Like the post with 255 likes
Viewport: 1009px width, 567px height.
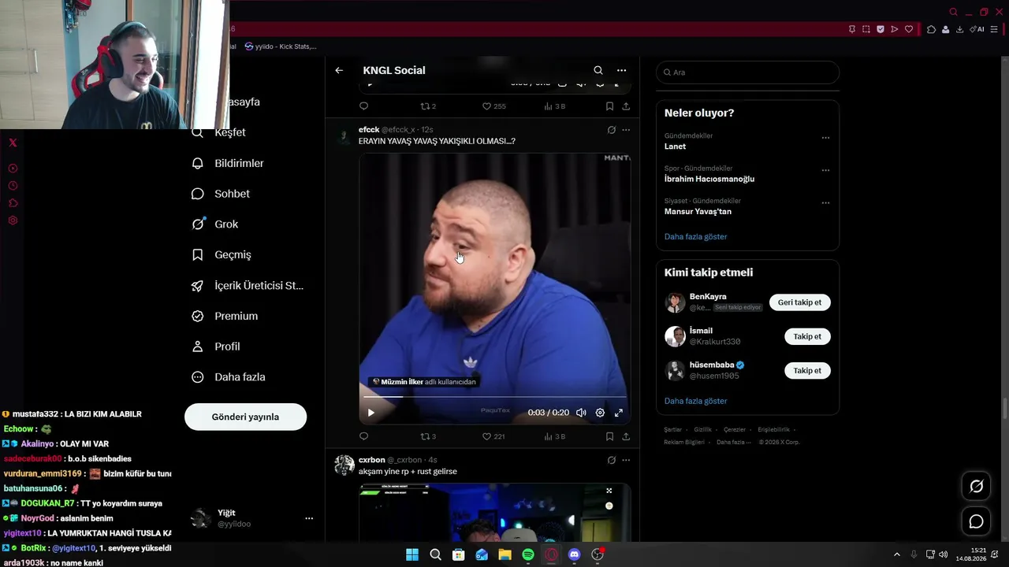[x=493, y=106]
